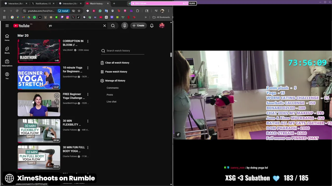Go to Home in YouTube sidebar
The image size is (332, 186).
(x=7, y=38)
